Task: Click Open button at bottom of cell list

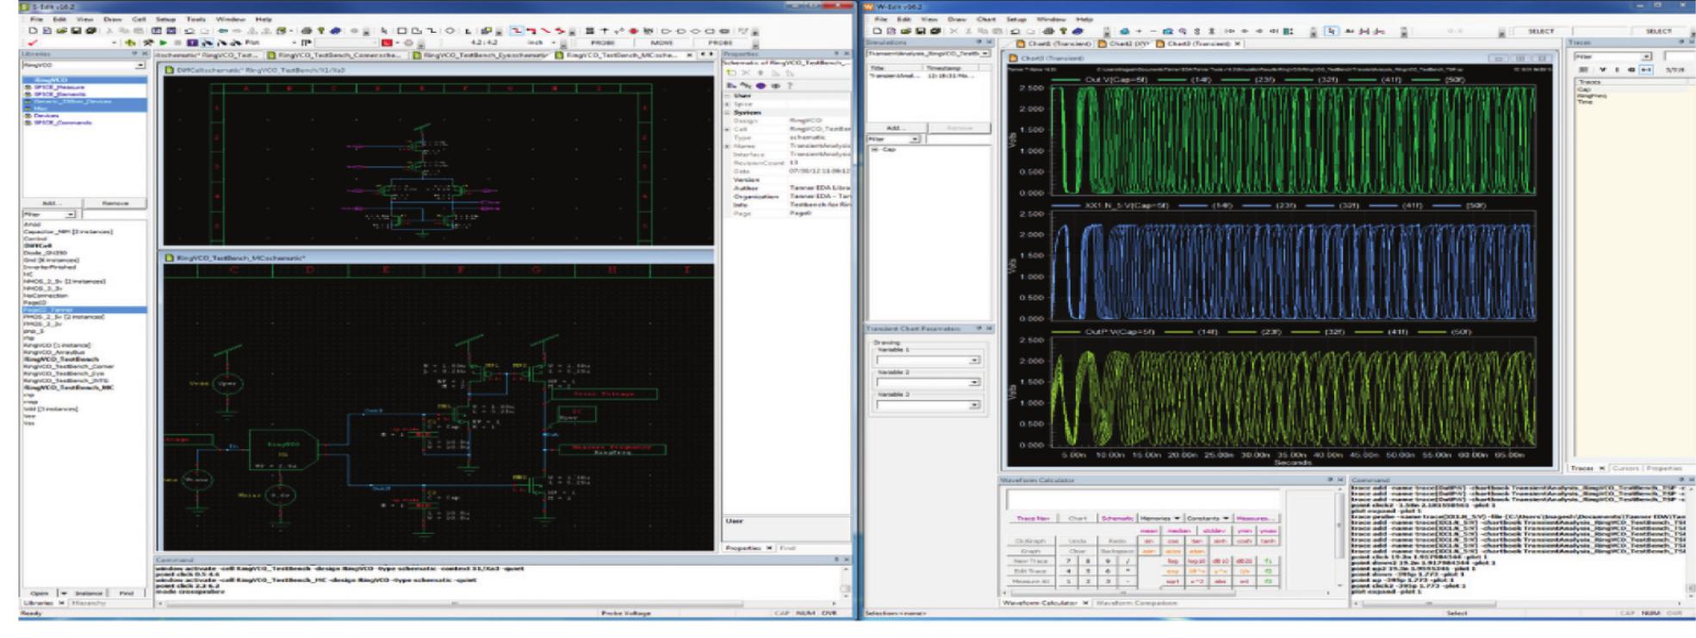Action: [40, 593]
